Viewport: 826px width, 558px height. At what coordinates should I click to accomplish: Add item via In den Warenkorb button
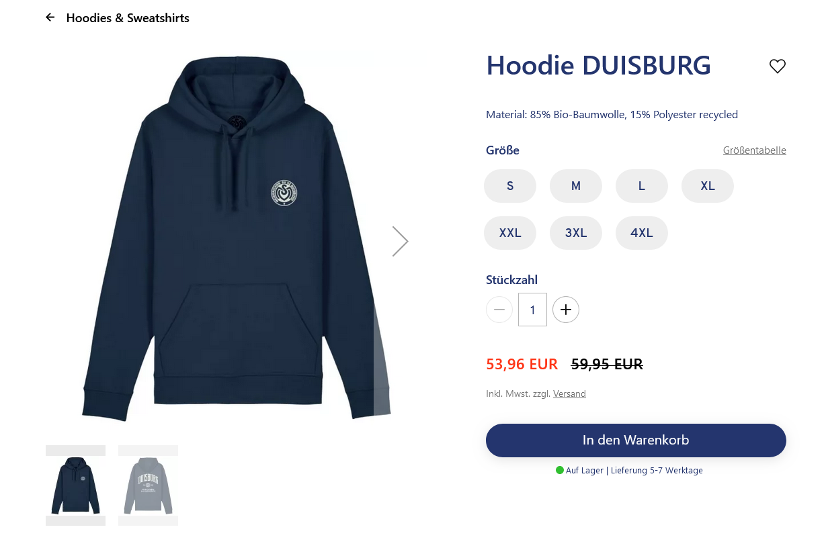point(636,440)
